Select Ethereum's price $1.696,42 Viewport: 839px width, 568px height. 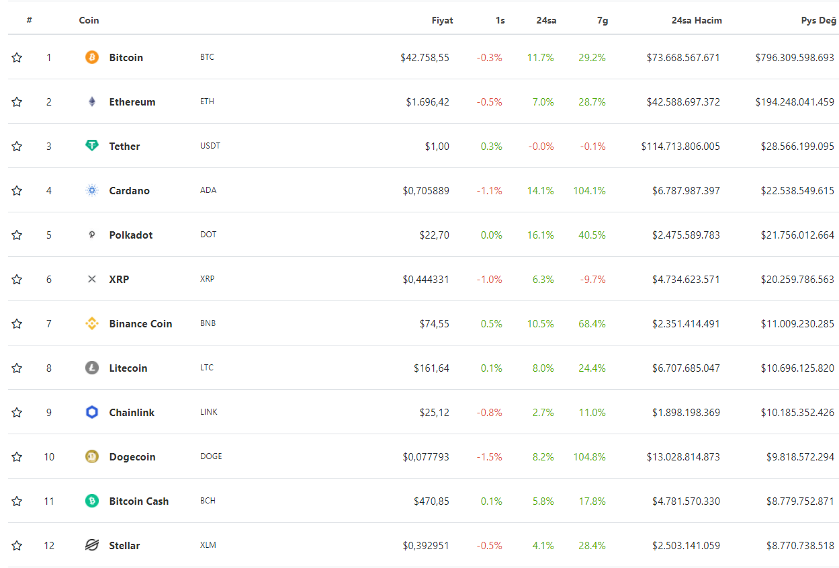[x=427, y=102]
